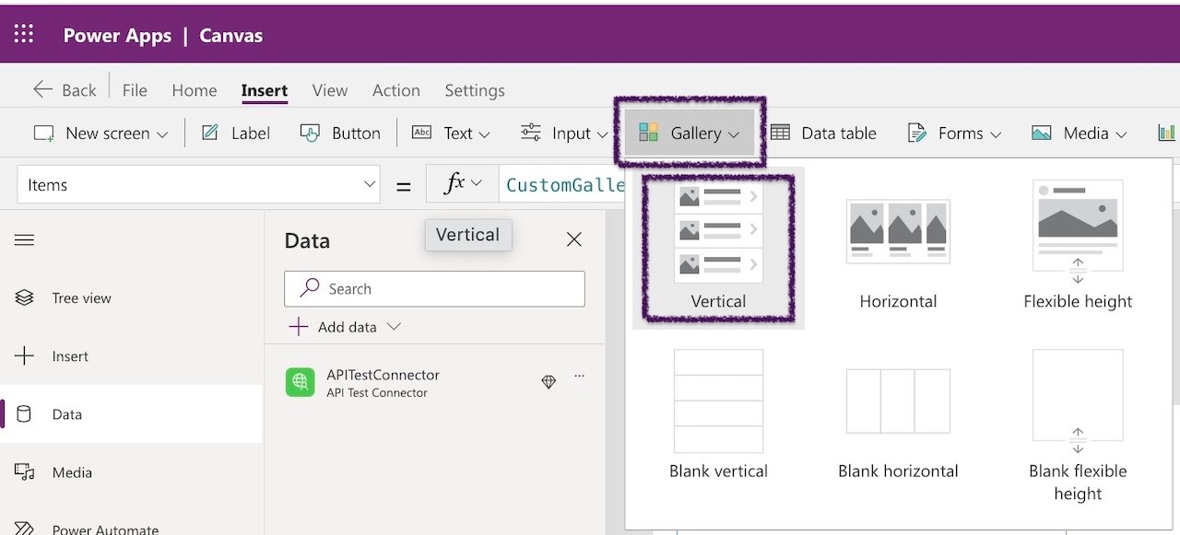
Task: Click the APITestConnector name text
Action: pyautogui.click(x=383, y=375)
